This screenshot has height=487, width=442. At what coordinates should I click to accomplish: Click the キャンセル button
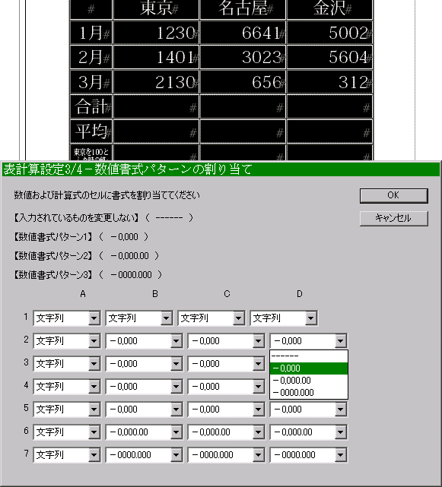tap(394, 218)
